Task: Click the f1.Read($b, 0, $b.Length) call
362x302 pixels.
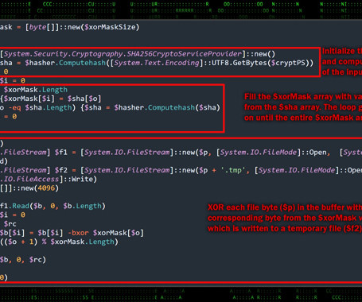Action: coord(53,206)
